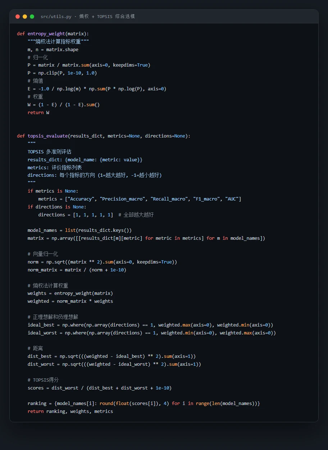
Task: Click the 'return ranking, weights, metrics' line
Action: click(x=70, y=411)
